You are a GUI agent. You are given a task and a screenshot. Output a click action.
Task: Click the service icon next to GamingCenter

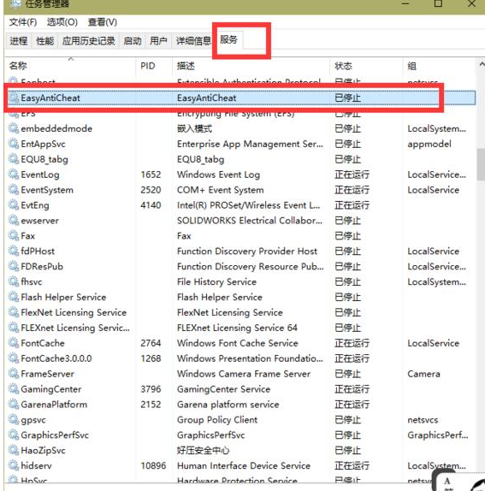[14, 389]
